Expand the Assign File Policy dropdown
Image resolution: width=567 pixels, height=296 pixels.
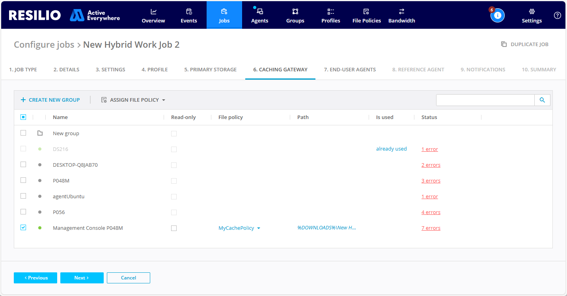[x=133, y=100]
